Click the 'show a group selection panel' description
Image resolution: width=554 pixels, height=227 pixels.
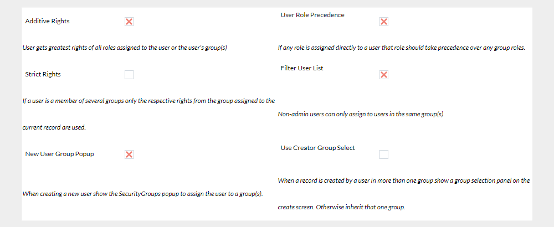click(x=404, y=180)
